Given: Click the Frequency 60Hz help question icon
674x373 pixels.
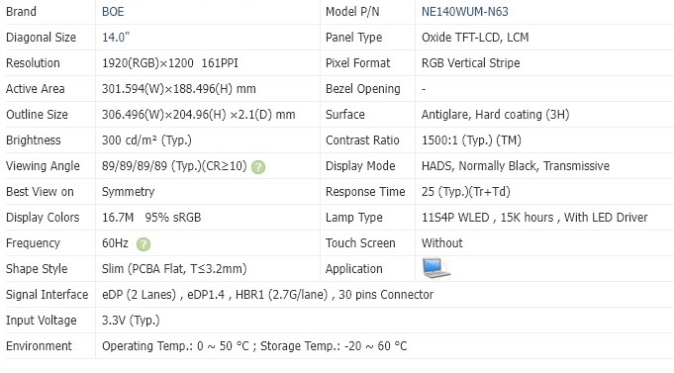Looking at the screenshot, I should 144,244.
